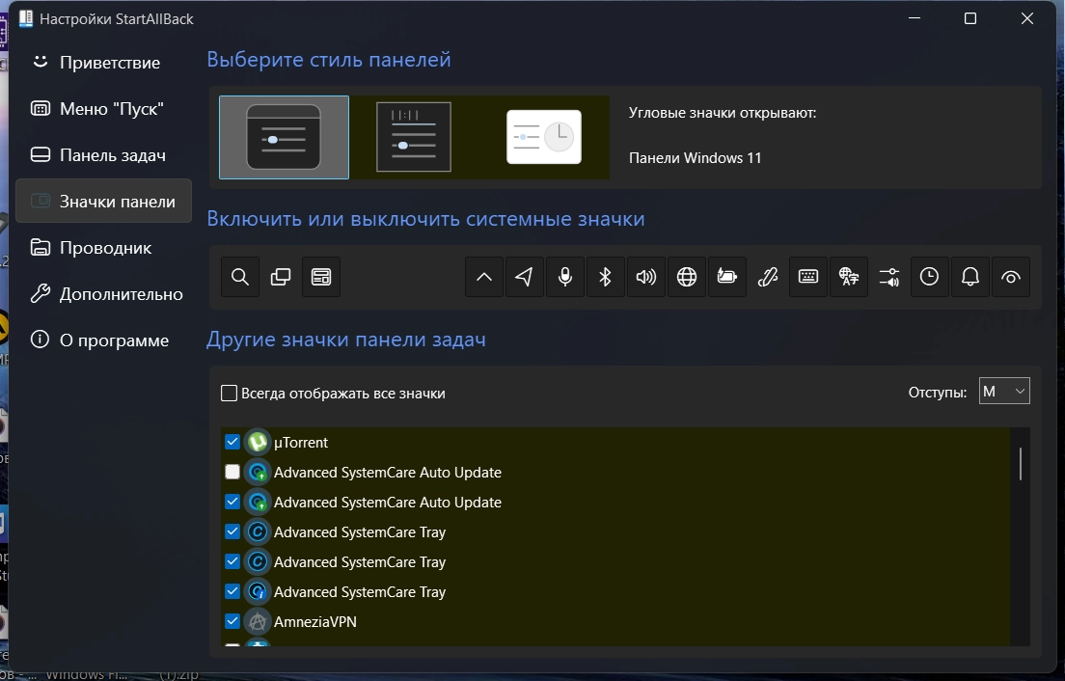Image resolution: width=1065 pixels, height=681 pixels.
Task: Toggle the notification bell system icon
Action: click(970, 278)
